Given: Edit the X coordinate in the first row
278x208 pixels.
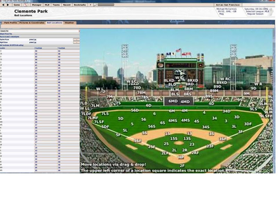Looking at the screenshot, I should pos(46,51).
